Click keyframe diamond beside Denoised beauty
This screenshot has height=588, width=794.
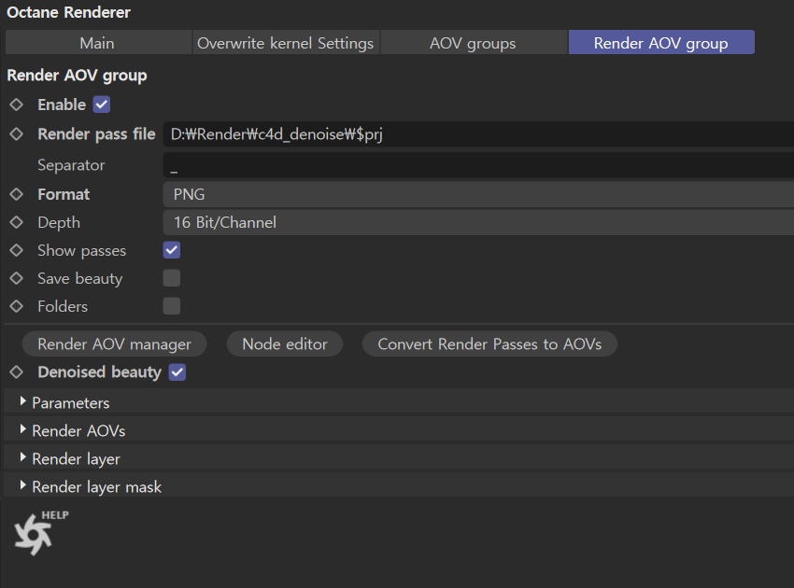click(17, 371)
